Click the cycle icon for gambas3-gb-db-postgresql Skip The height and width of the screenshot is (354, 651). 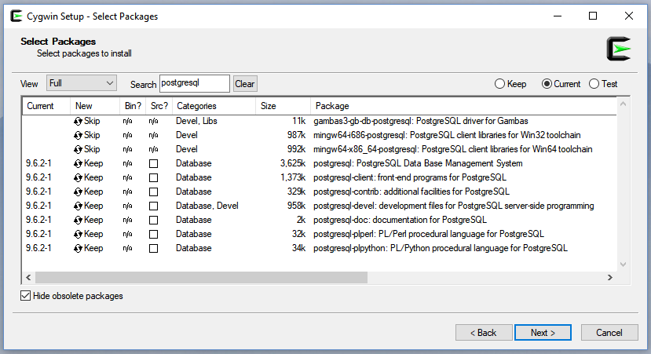coord(78,121)
